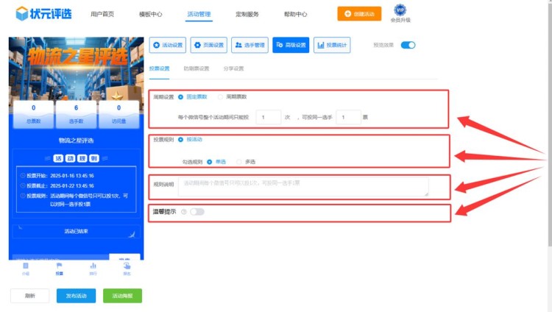This screenshot has height=312, width=552.
Task: Click the help icon beside 温馨提示
Action: [x=183, y=212]
